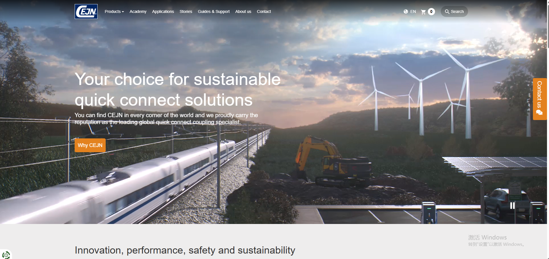Open the Search box
This screenshot has height=259, width=549.
[x=454, y=11]
